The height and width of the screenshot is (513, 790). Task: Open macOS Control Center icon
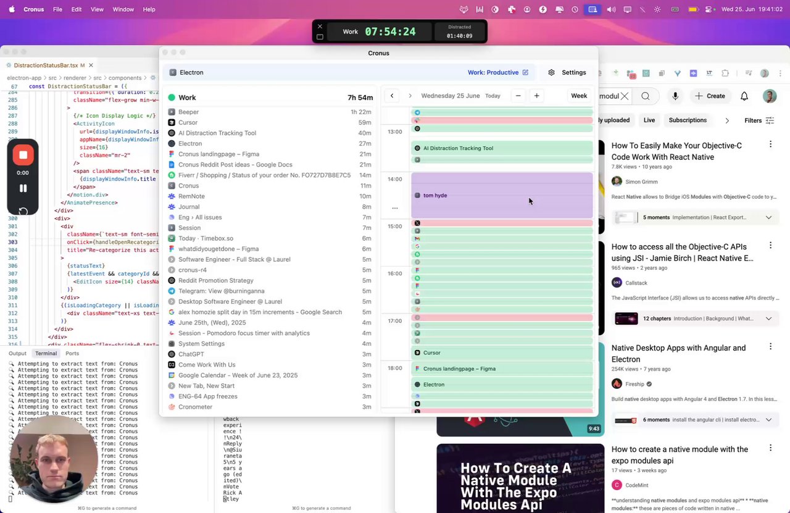coord(709,9)
